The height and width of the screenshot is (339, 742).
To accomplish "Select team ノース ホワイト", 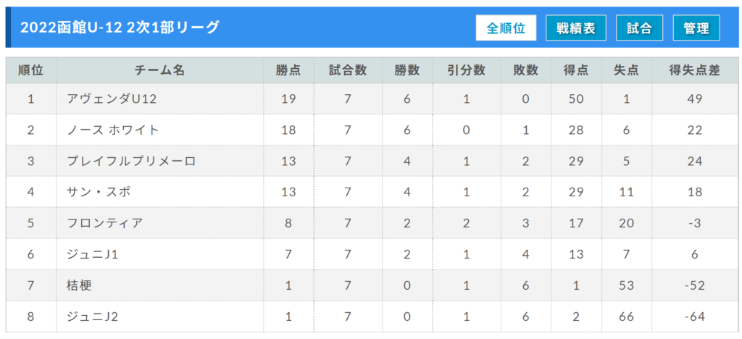I will click(x=113, y=130).
